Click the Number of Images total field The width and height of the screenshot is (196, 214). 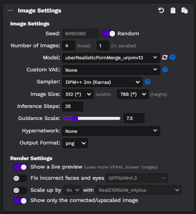(68, 45)
